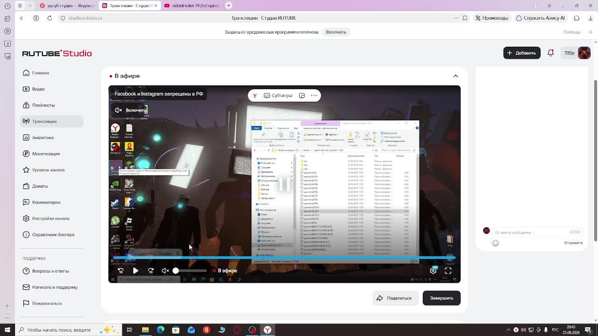598x336 pixels.
Task: Open a new browser tab
Action: [x=228, y=6]
